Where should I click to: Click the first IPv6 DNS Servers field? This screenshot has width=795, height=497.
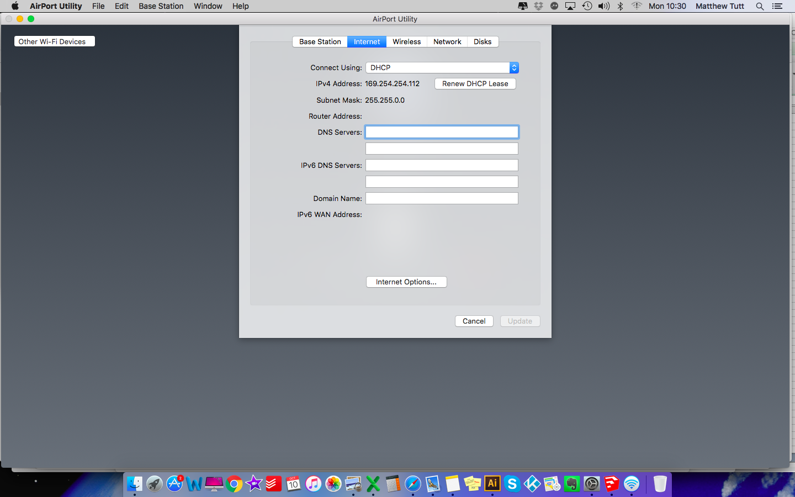pyautogui.click(x=442, y=166)
